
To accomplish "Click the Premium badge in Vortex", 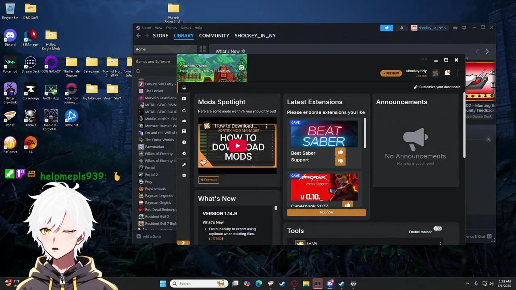I will (x=391, y=73).
